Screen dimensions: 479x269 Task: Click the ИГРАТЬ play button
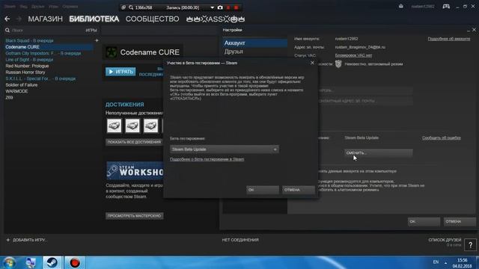point(120,72)
